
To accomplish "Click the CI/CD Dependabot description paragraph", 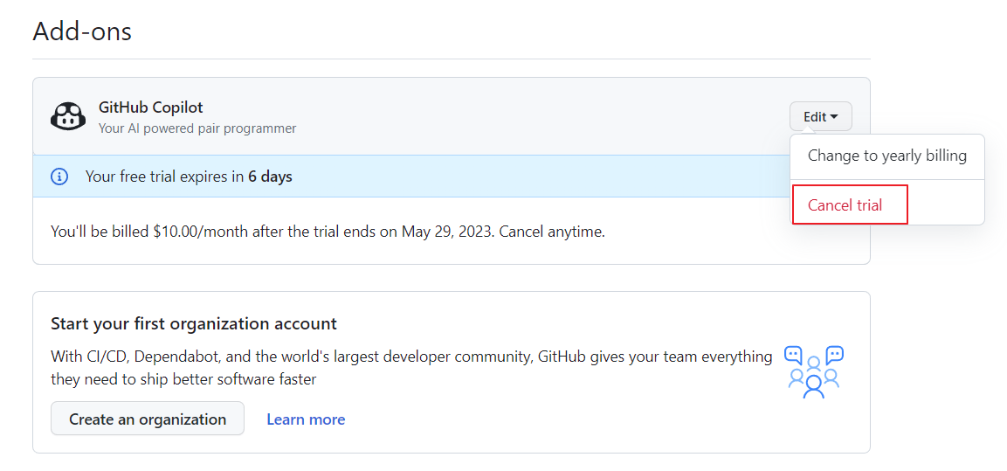I will pos(411,368).
